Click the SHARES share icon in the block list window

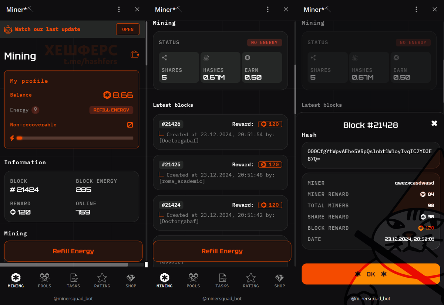(165, 58)
